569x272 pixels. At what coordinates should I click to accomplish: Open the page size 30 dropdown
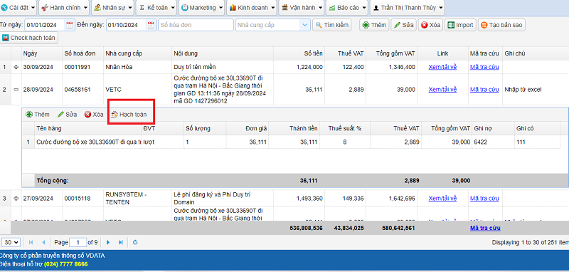click(11, 242)
